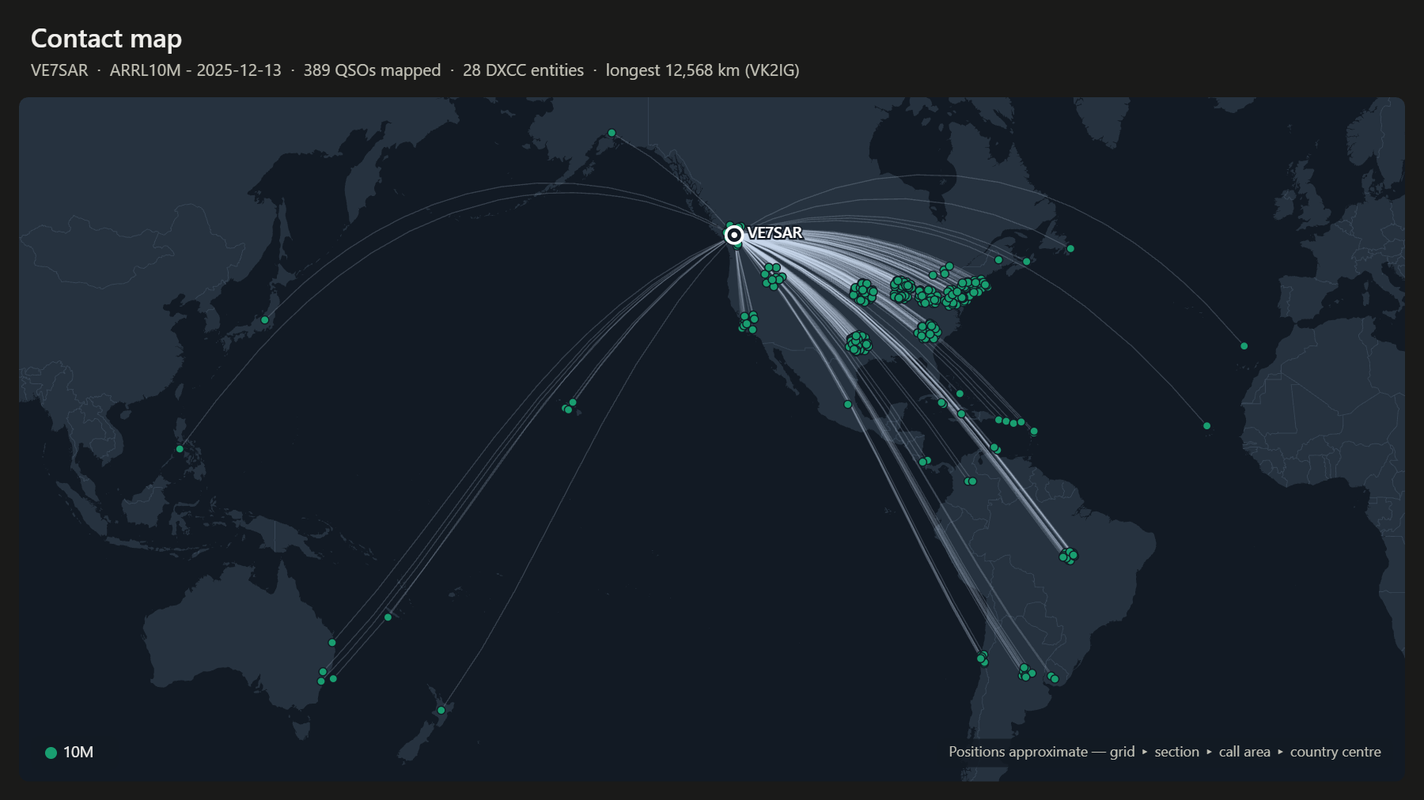Click the New Caledonia contact dot
This screenshot has height=800, width=1424.
pyautogui.click(x=388, y=617)
